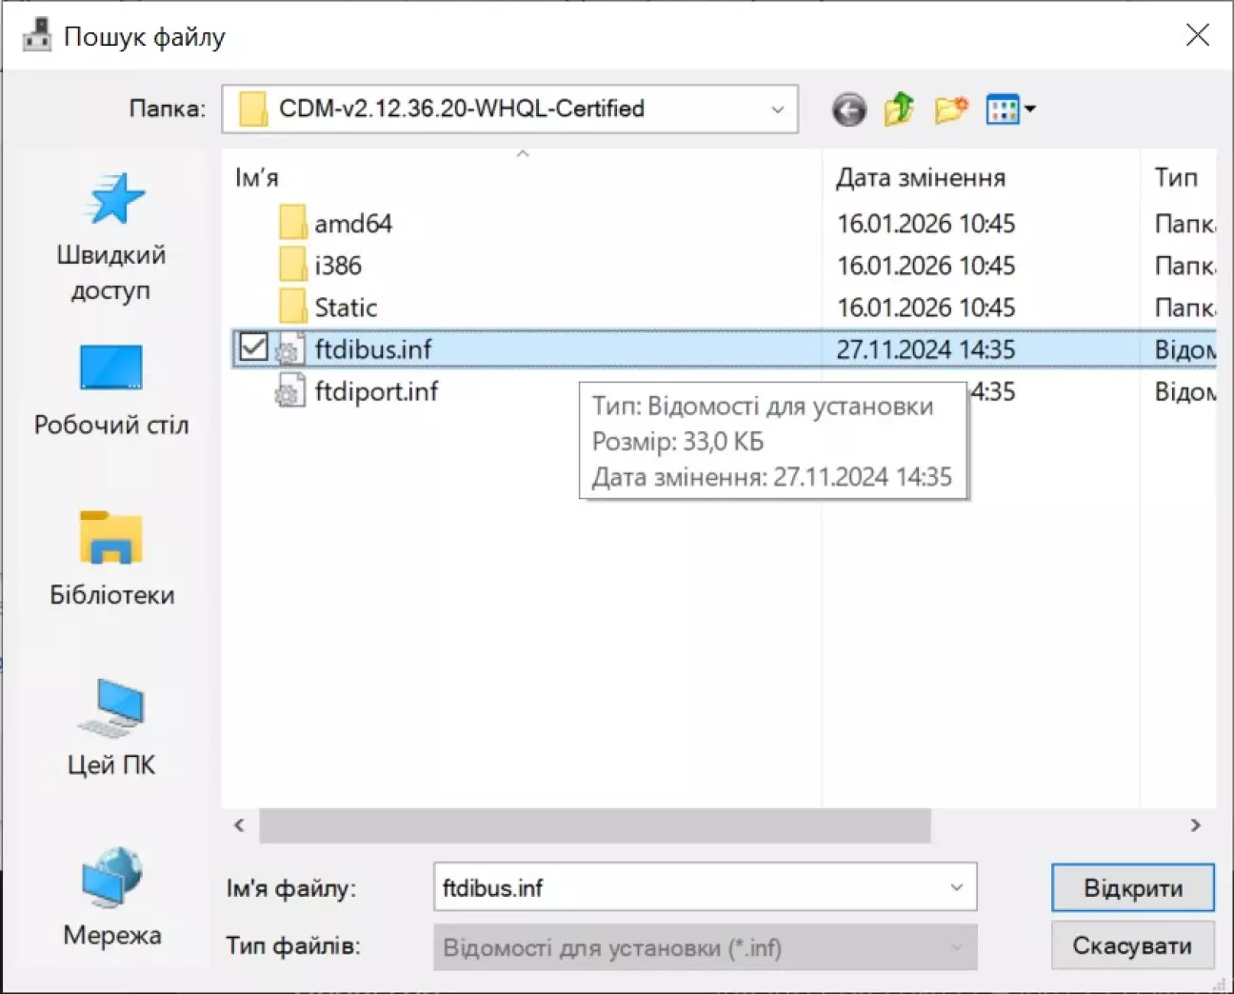Viewport: 1234px width, 994px height.
Task: Click the Відкрити button
Action: click(1132, 887)
